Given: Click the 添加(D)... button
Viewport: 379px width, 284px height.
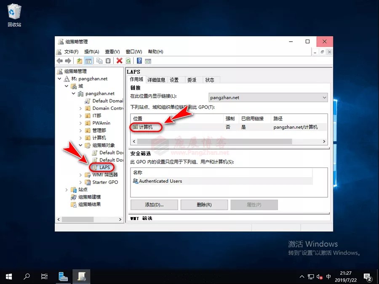Looking at the screenshot, I should (x=154, y=205).
